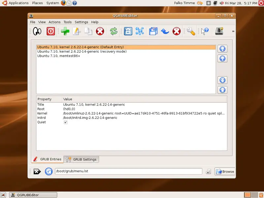
Task: Click the blue floppy disks icon
Action: (x=153, y=31)
